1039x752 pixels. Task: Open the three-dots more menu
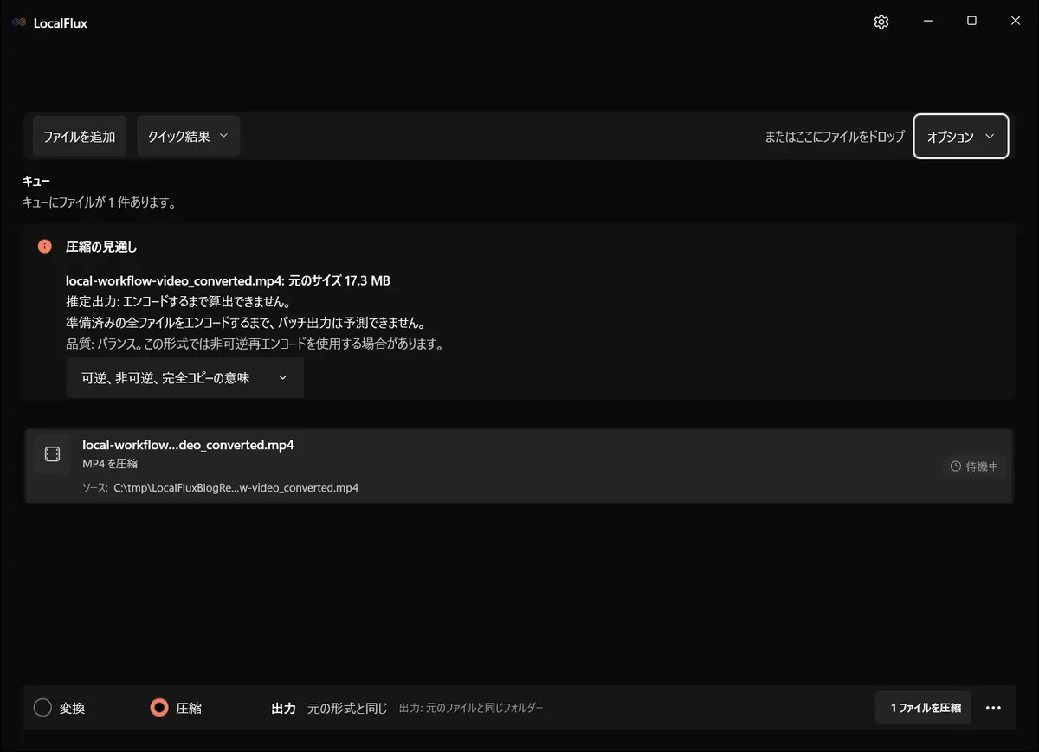pyautogui.click(x=993, y=708)
